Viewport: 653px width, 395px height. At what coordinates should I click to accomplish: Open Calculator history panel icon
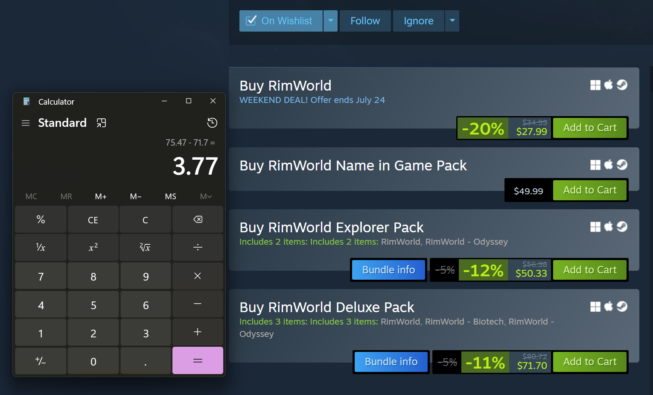pos(212,123)
